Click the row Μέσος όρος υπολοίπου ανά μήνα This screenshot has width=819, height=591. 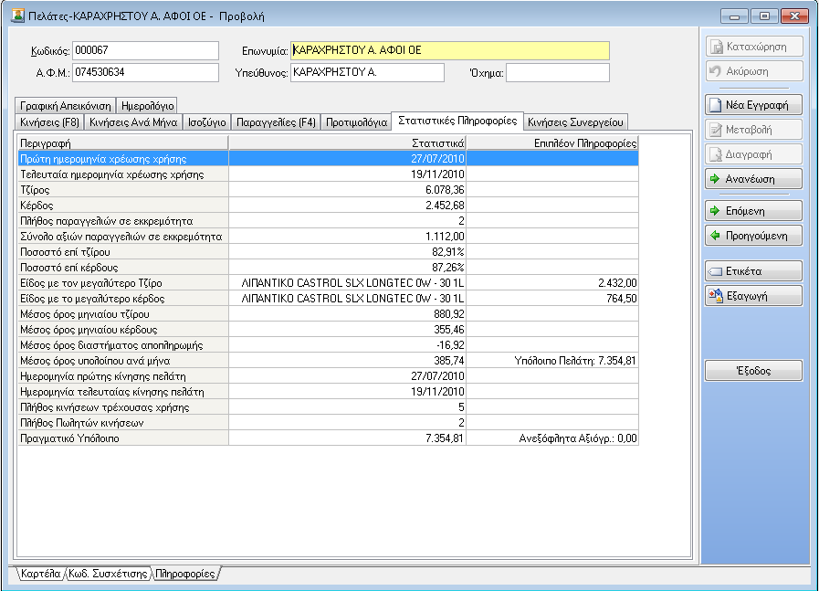coord(328,361)
